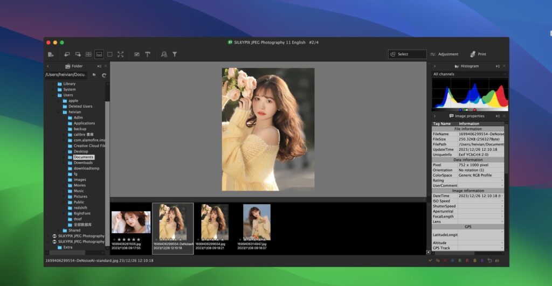Enter full screen preview with expand-arrows icon
Image resolution: width=552 pixels, height=286 pixels.
point(120,54)
